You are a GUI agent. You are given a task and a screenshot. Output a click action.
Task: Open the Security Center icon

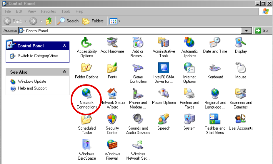click(112, 120)
